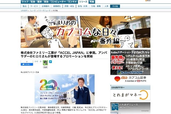Switch to the 経済 tab

click(x=39, y=2)
